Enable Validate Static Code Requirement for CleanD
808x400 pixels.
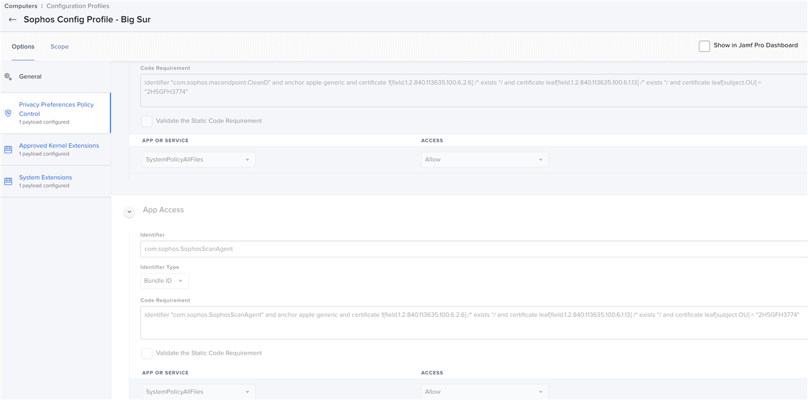click(146, 121)
